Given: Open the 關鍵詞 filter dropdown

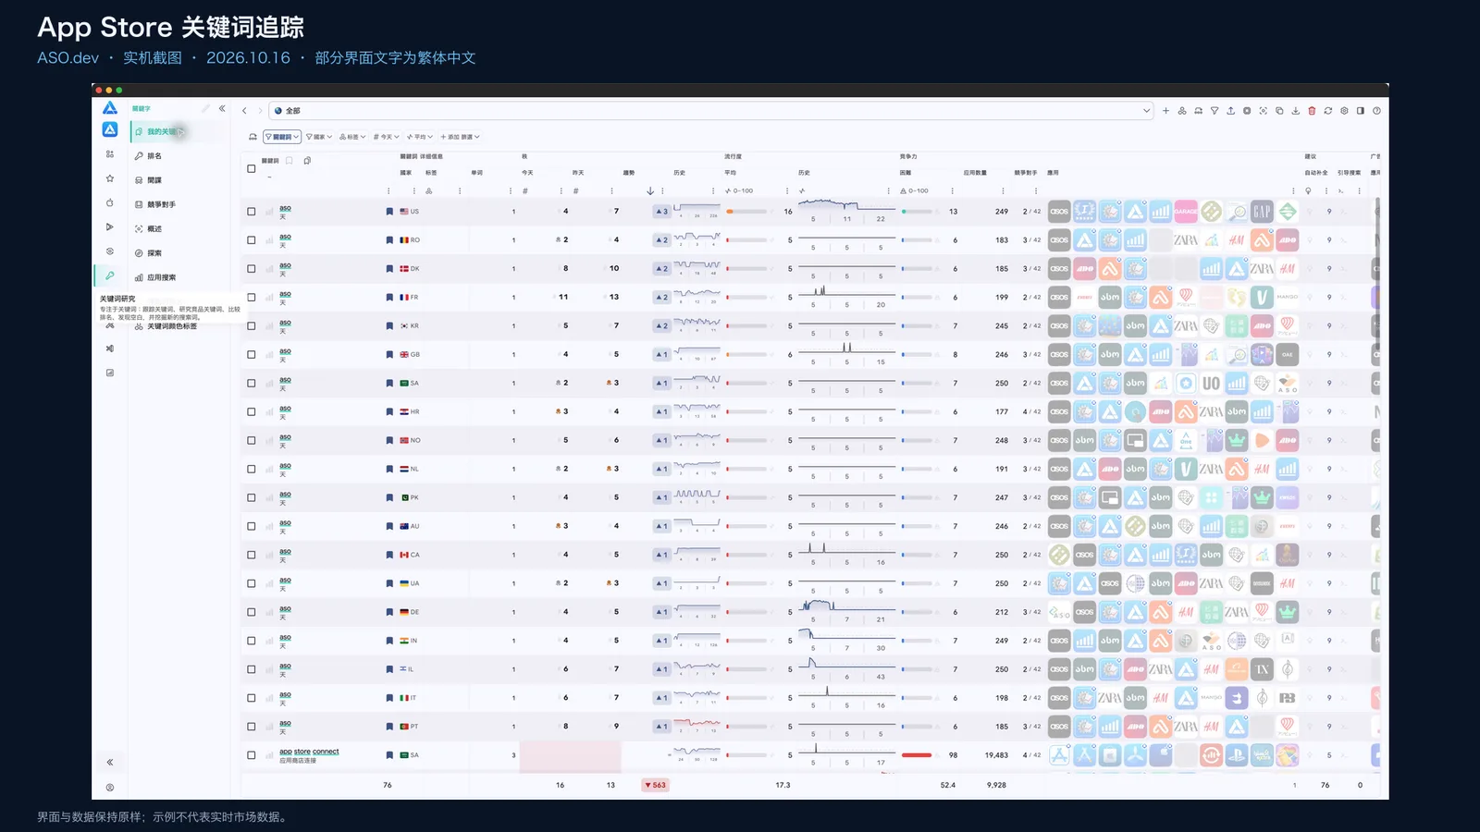Looking at the screenshot, I should click(x=282, y=137).
